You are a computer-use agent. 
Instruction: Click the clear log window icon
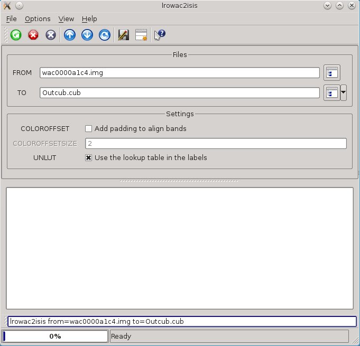(x=141, y=35)
